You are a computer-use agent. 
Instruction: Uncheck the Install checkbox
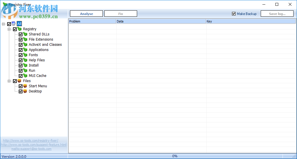point(21,65)
